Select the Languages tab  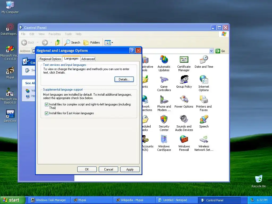coord(71,58)
